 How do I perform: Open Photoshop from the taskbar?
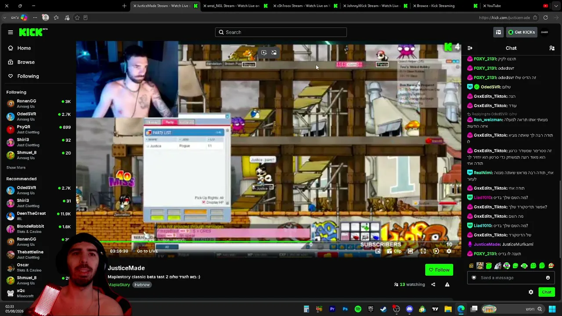click(345, 309)
